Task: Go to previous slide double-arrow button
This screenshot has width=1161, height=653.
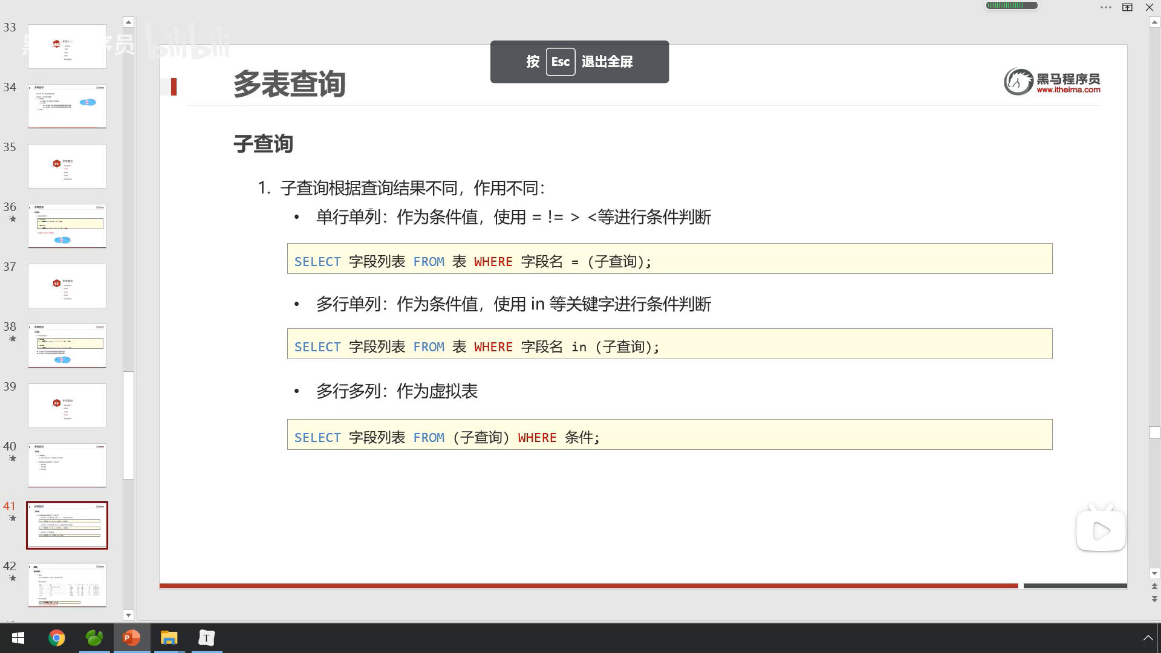Action: click(1154, 586)
